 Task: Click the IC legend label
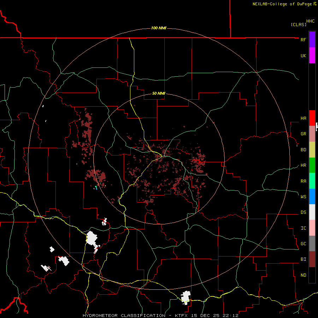(303, 228)
